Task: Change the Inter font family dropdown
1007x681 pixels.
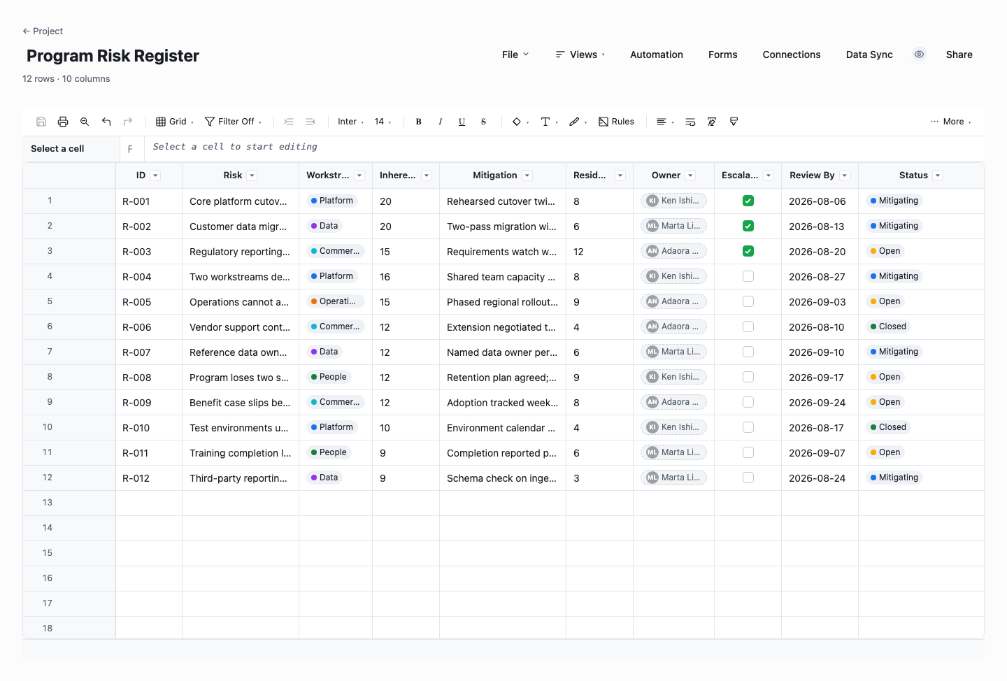Action: click(x=351, y=122)
